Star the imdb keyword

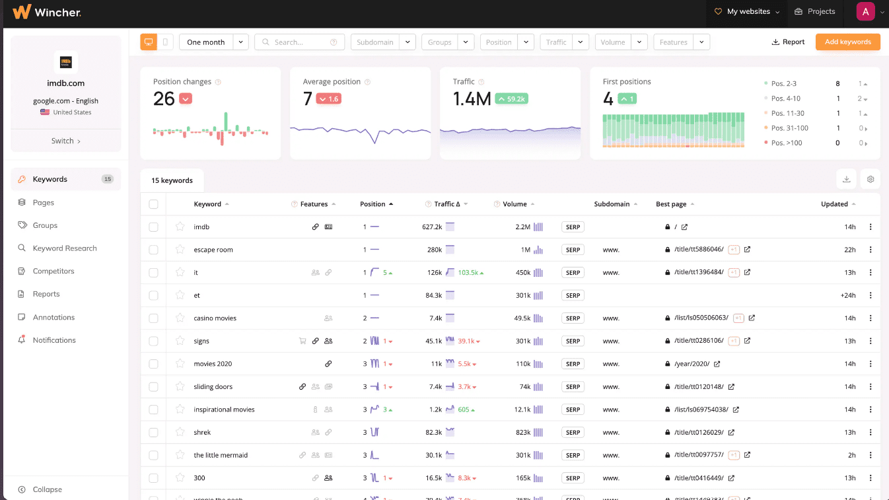180,227
